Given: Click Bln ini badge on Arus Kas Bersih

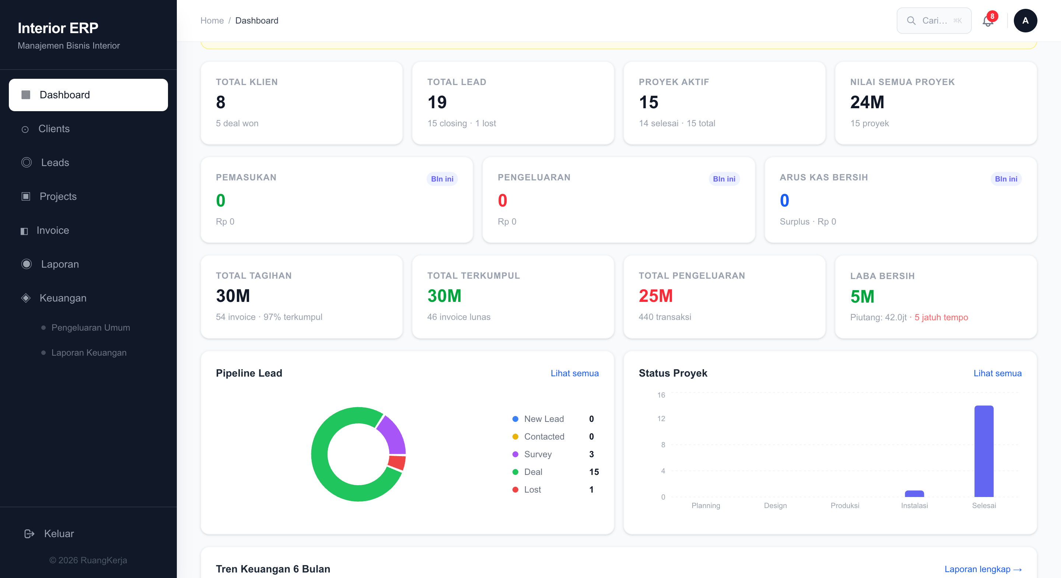Looking at the screenshot, I should 1006,179.
